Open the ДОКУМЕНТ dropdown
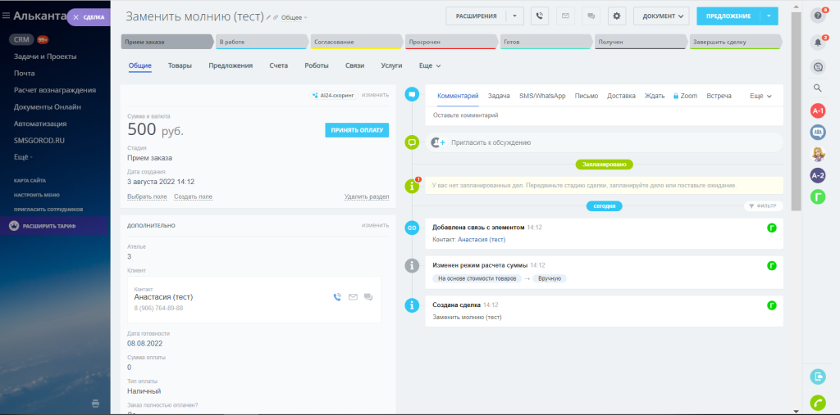 click(662, 16)
